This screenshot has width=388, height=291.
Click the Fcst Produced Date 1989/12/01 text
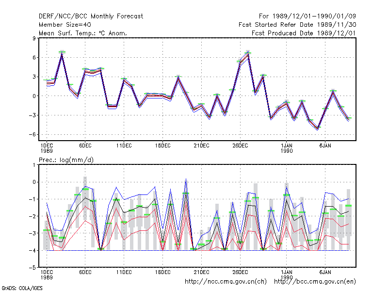(x=304, y=33)
